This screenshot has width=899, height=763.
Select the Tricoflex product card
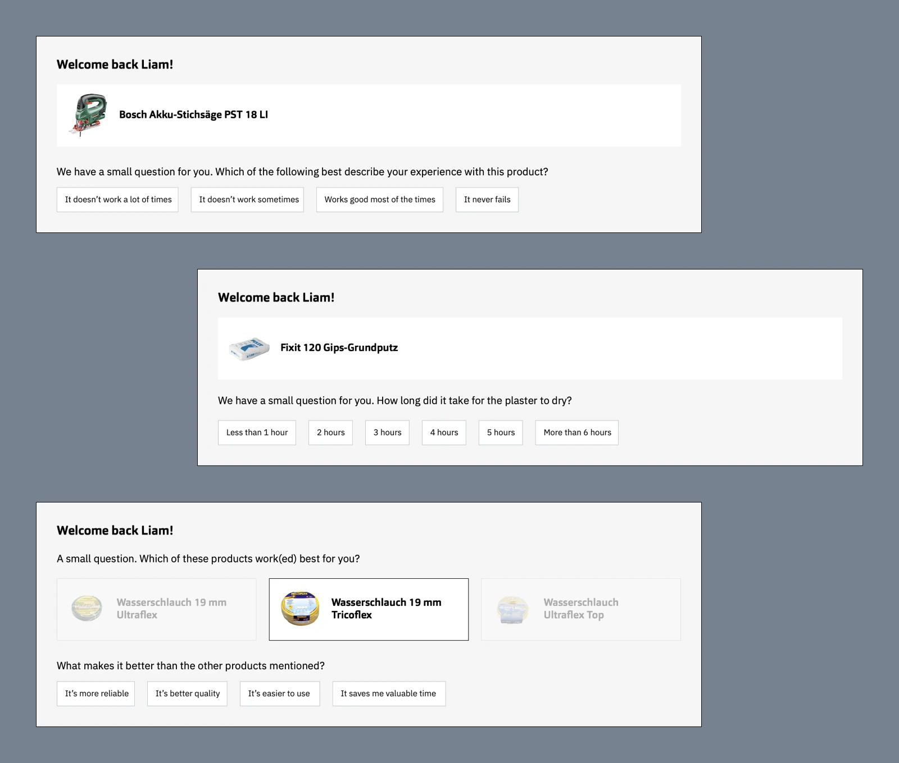click(369, 609)
